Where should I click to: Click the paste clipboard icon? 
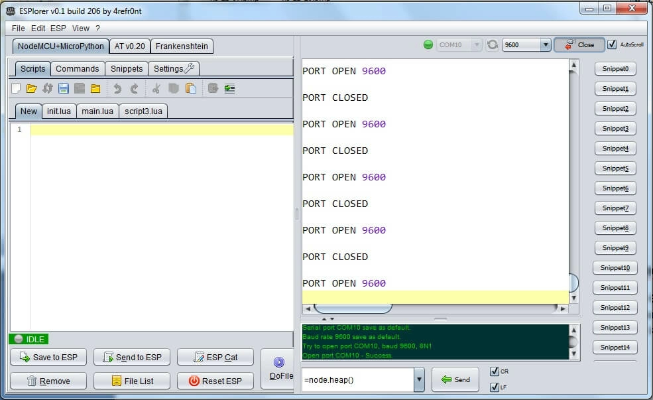pyautogui.click(x=191, y=88)
